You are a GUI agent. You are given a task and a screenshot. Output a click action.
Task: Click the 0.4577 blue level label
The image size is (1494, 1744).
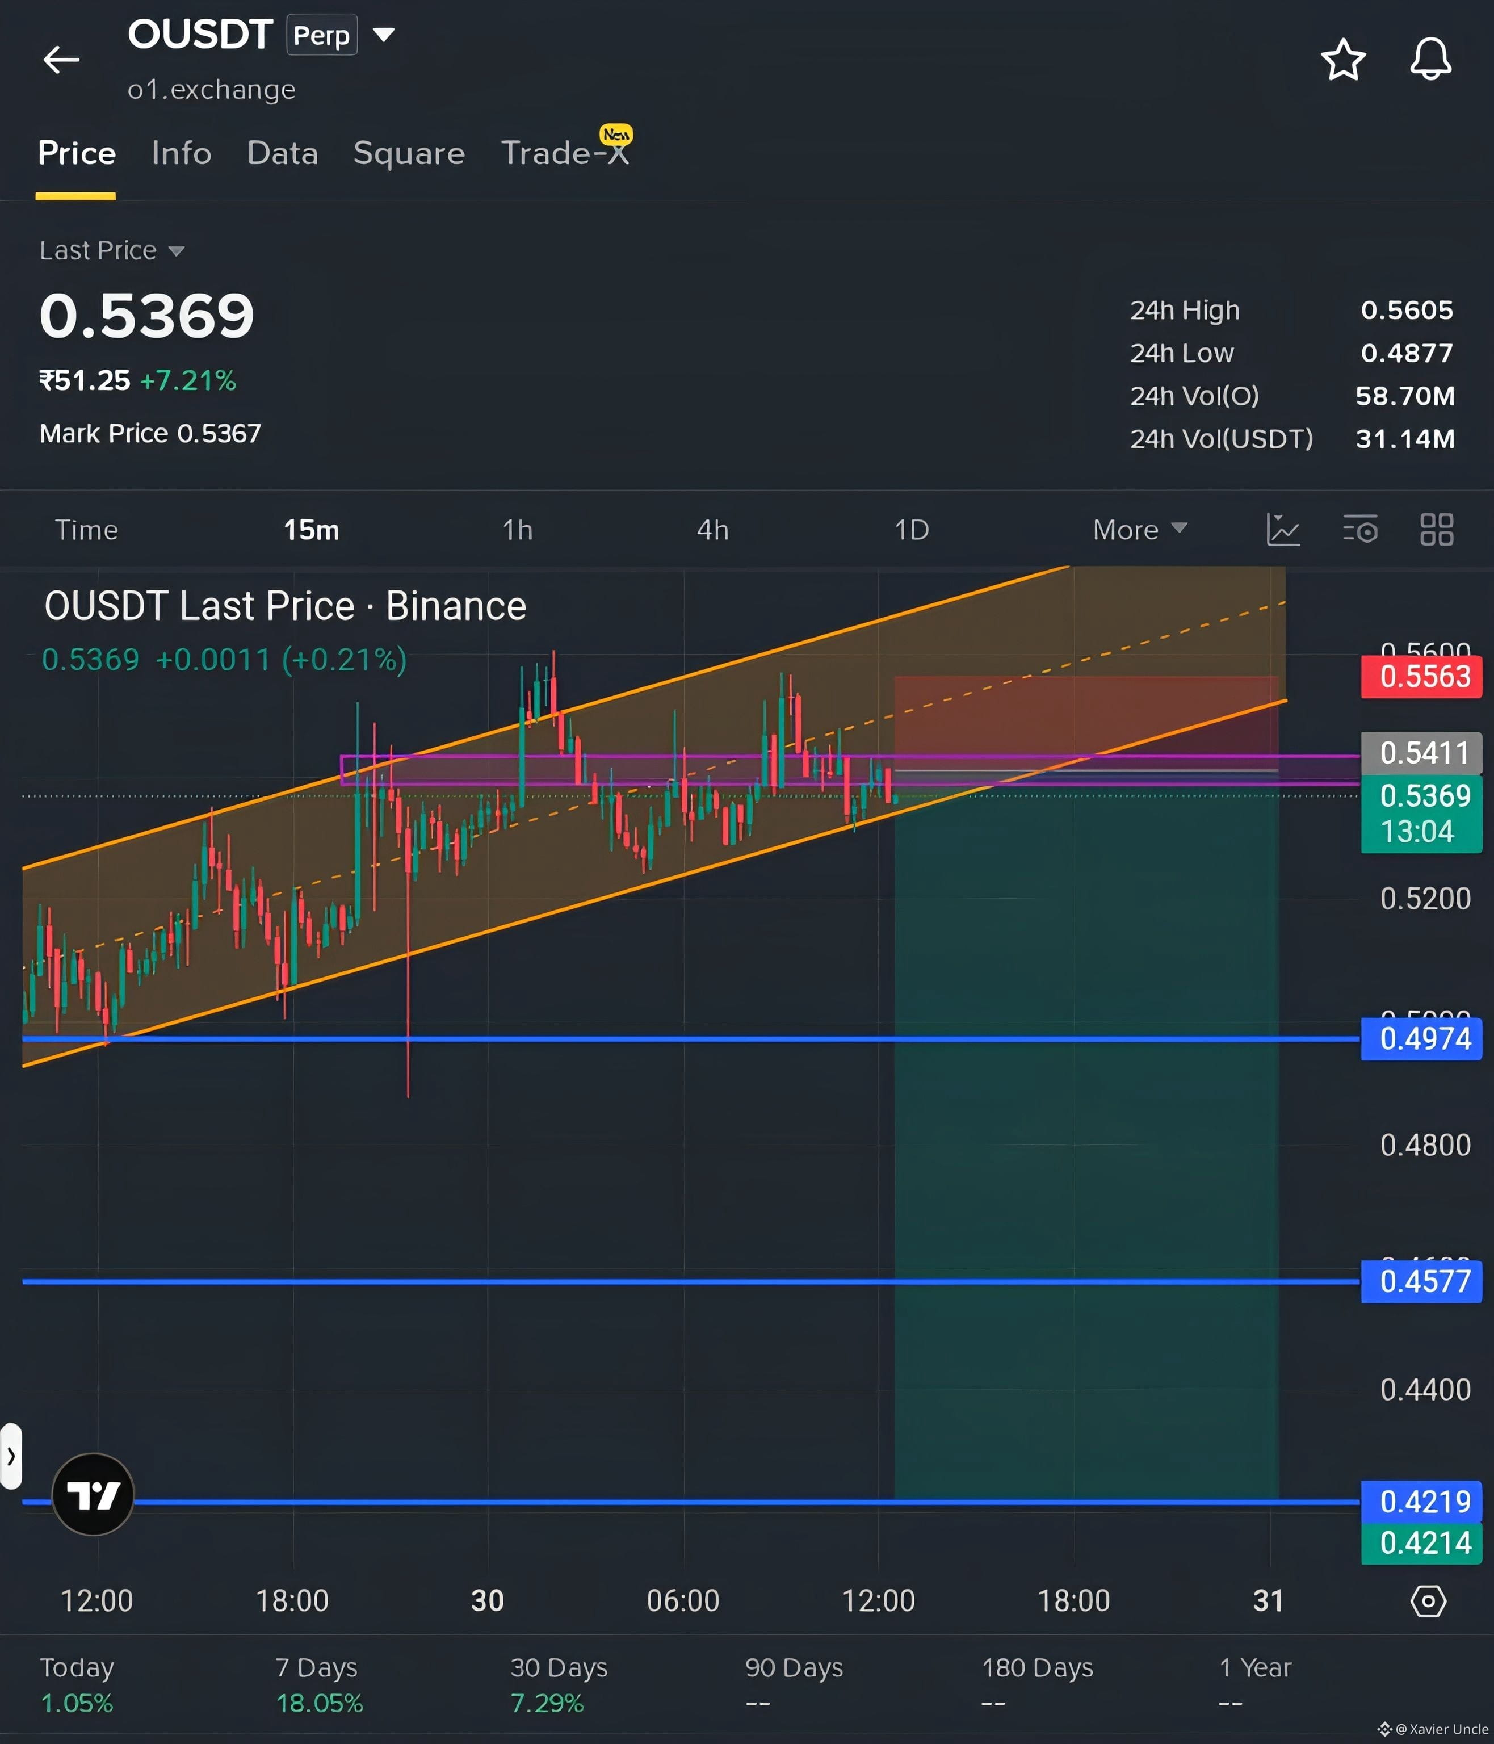coord(1421,1281)
